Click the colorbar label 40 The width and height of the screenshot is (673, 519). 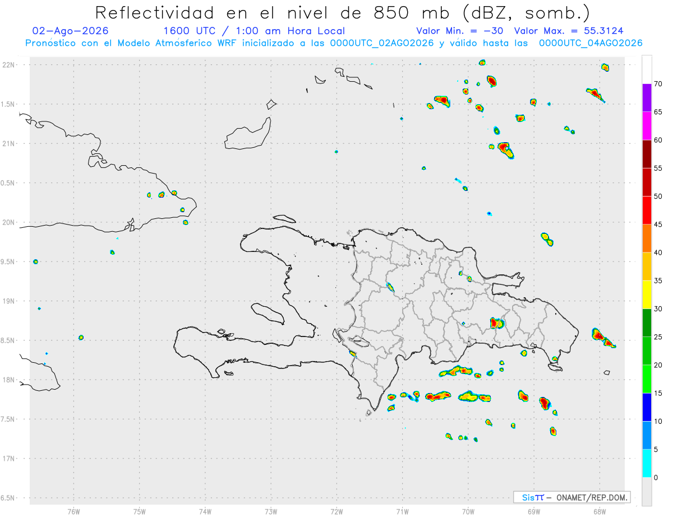coord(658,253)
